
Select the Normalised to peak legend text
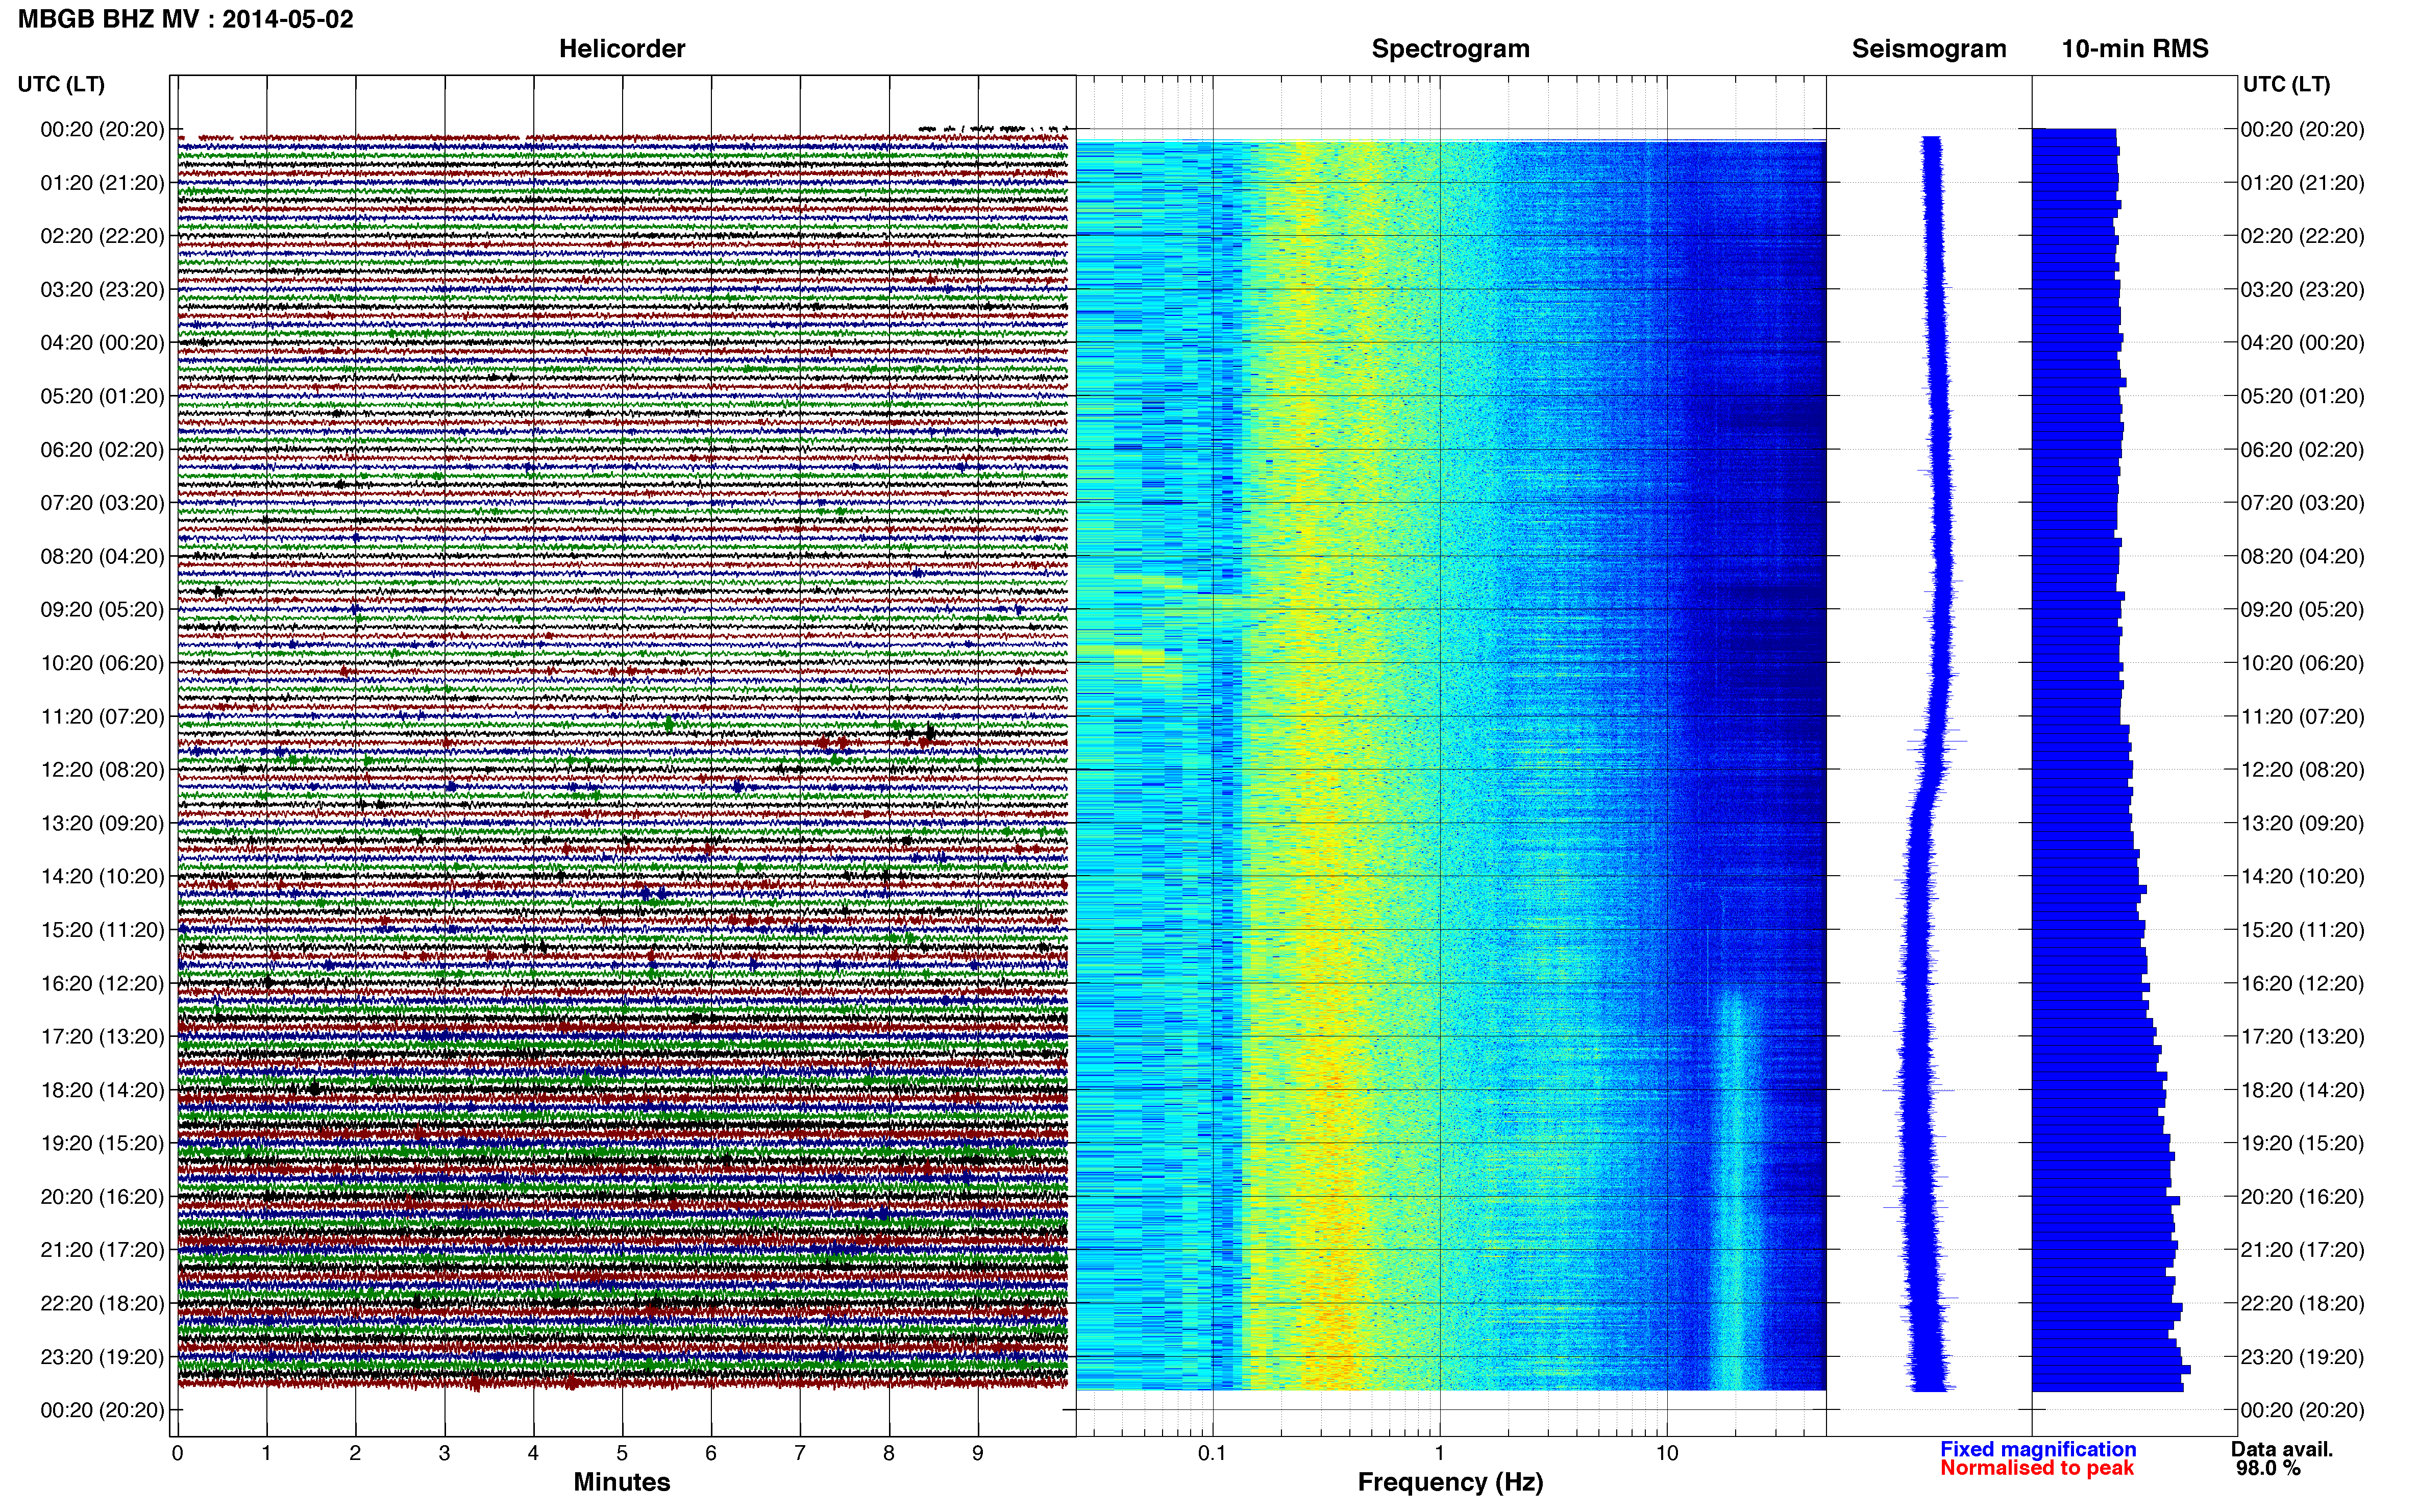coord(2036,1468)
